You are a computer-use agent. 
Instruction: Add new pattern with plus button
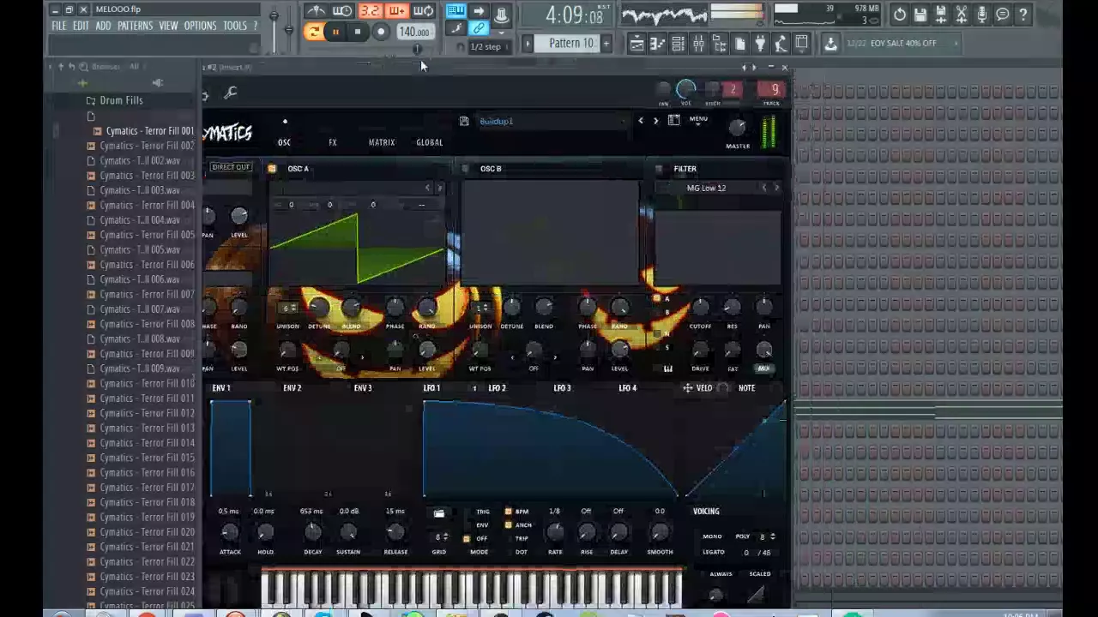pos(606,44)
